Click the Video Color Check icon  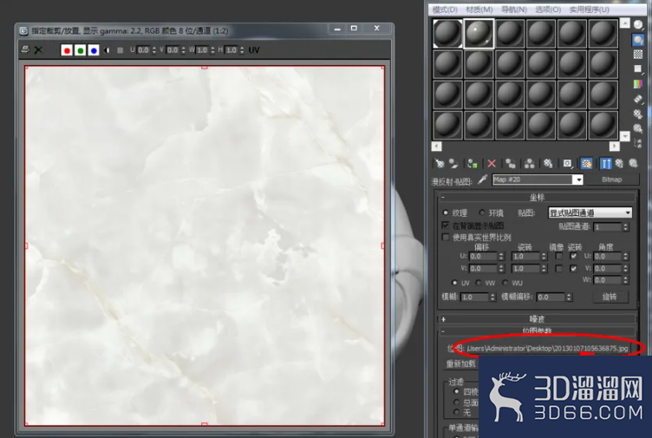pyautogui.click(x=638, y=84)
